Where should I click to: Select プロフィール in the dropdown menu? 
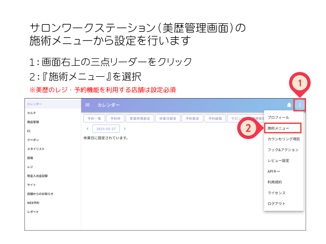pyautogui.click(x=284, y=118)
